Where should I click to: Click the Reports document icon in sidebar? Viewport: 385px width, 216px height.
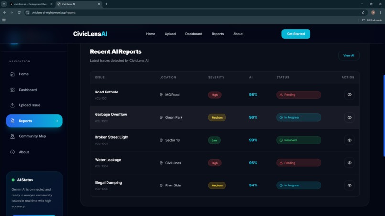pyautogui.click(x=12, y=121)
